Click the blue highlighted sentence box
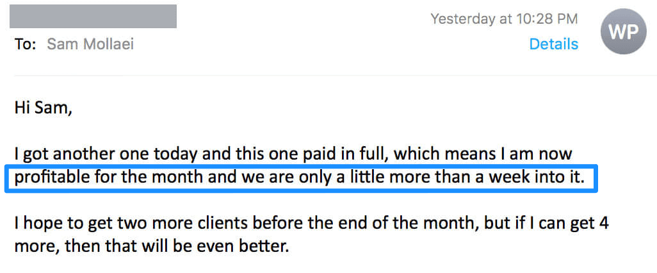 [301, 179]
